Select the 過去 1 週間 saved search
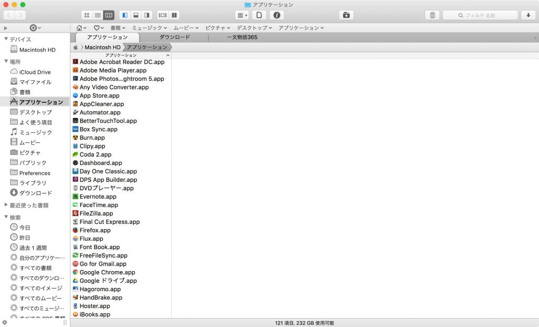 (34, 248)
